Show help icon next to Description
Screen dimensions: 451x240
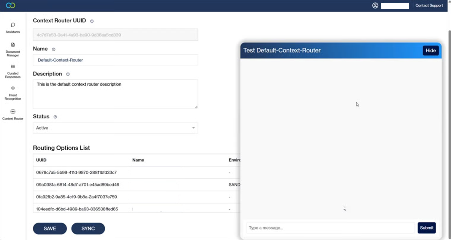pyautogui.click(x=68, y=74)
